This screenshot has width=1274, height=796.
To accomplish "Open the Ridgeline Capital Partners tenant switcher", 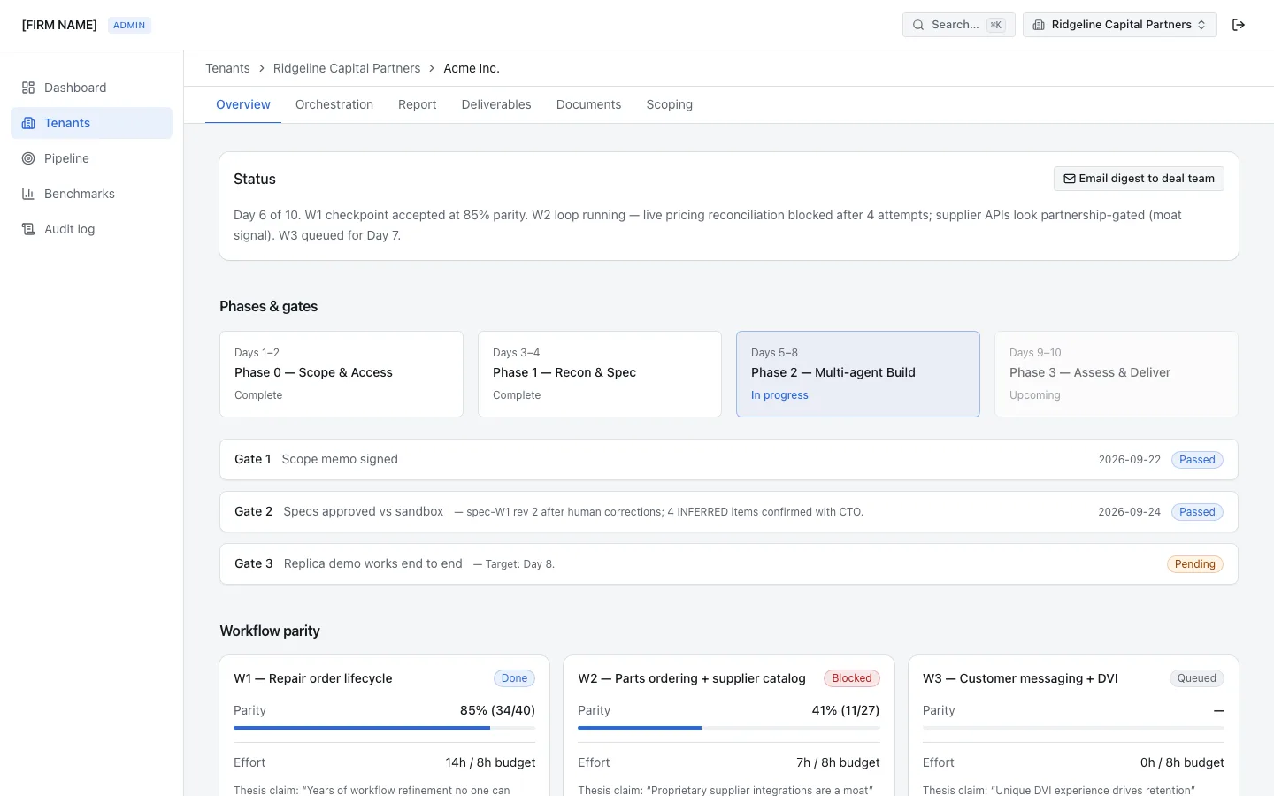I will 1120,25.
